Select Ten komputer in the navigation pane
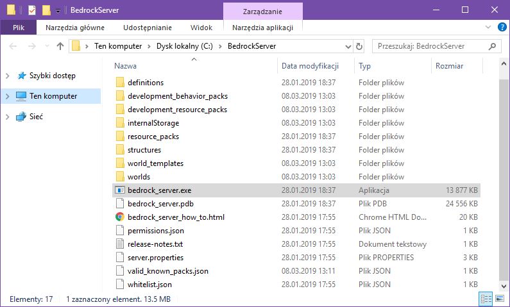510x307 pixels. [53, 97]
